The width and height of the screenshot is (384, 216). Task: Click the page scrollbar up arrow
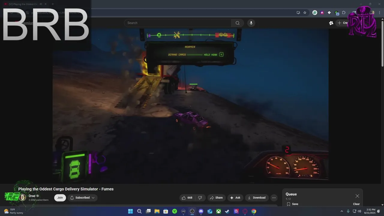click(382, 19)
